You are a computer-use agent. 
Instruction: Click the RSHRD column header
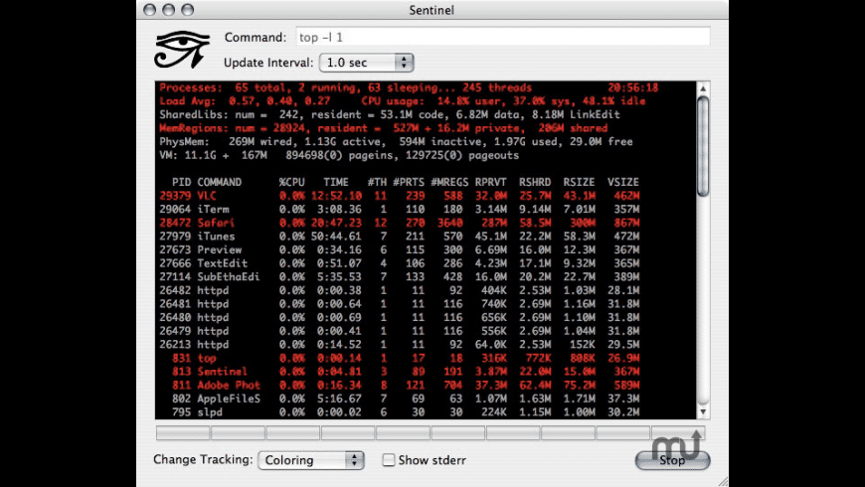[535, 182]
